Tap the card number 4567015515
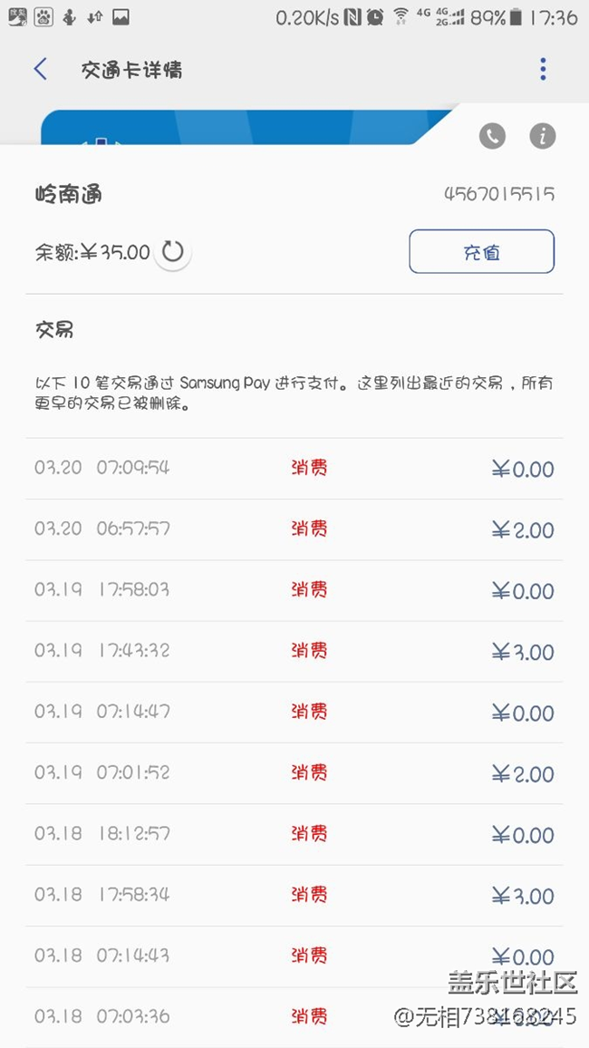The image size is (589, 1048). pos(501,194)
